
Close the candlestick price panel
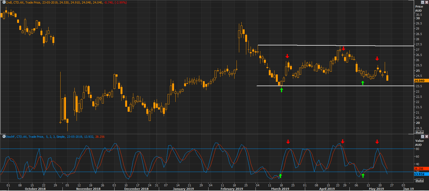click(x=427, y=2)
